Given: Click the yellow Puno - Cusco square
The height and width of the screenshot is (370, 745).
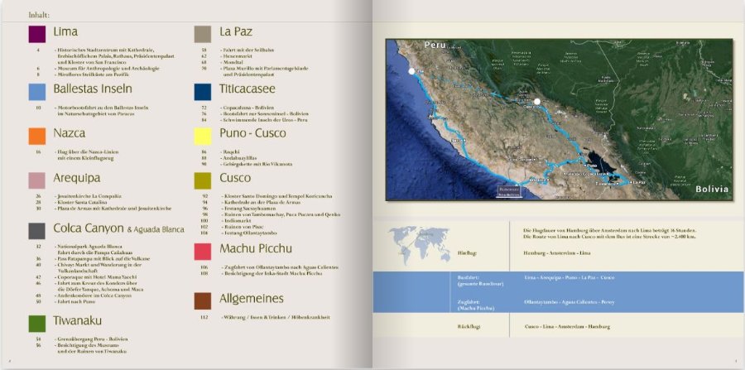Looking at the screenshot, I should 203,136.
